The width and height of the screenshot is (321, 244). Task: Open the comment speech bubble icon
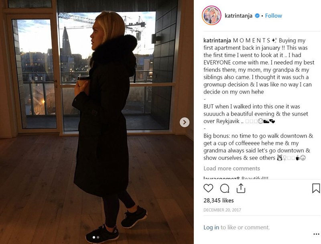225,188
